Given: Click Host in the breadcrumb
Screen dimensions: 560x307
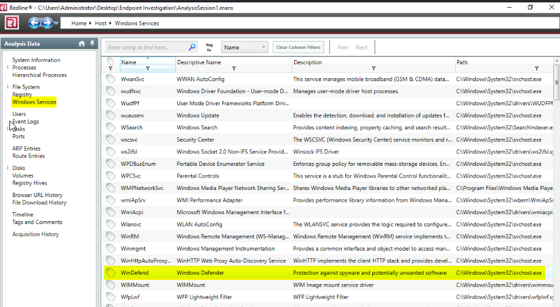Looking at the screenshot, I should [x=101, y=23].
